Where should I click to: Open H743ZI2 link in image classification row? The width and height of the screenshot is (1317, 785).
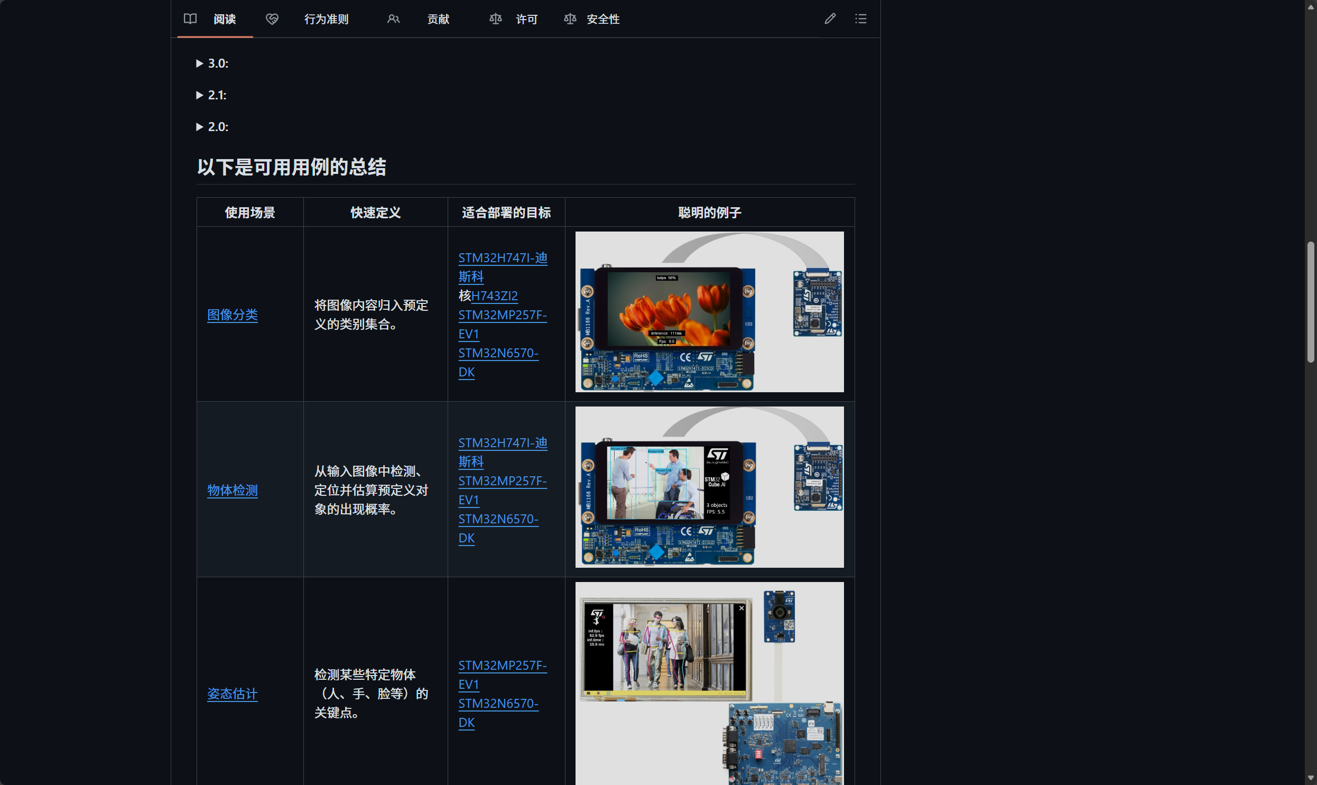point(494,295)
